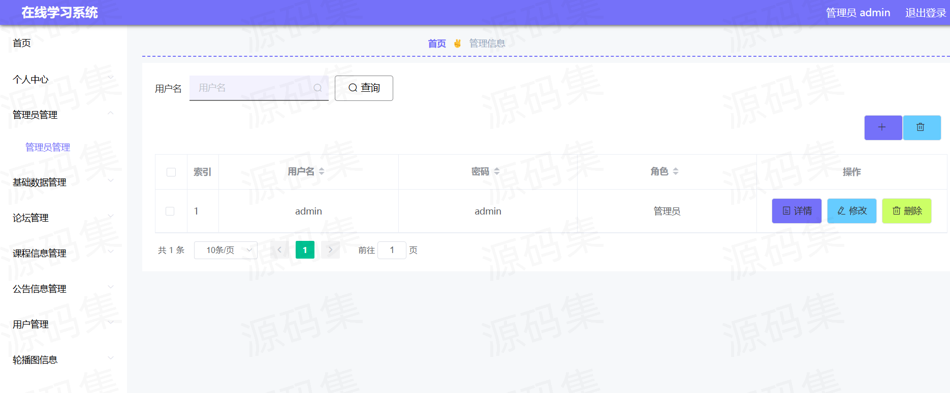
Task: Click the 管理员 role cell
Action: [x=667, y=211]
